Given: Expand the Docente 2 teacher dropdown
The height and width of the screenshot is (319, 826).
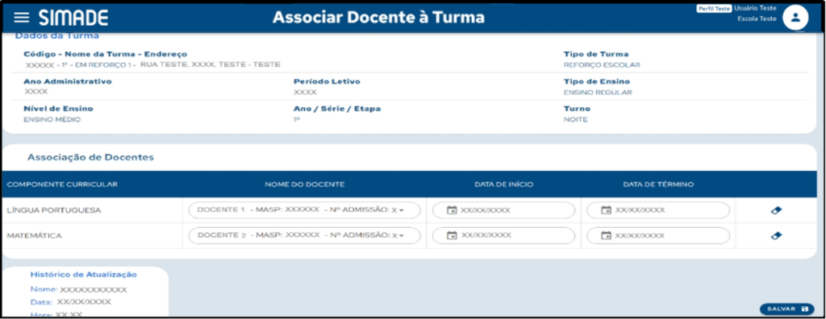Looking at the screenshot, I should [x=304, y=235].
